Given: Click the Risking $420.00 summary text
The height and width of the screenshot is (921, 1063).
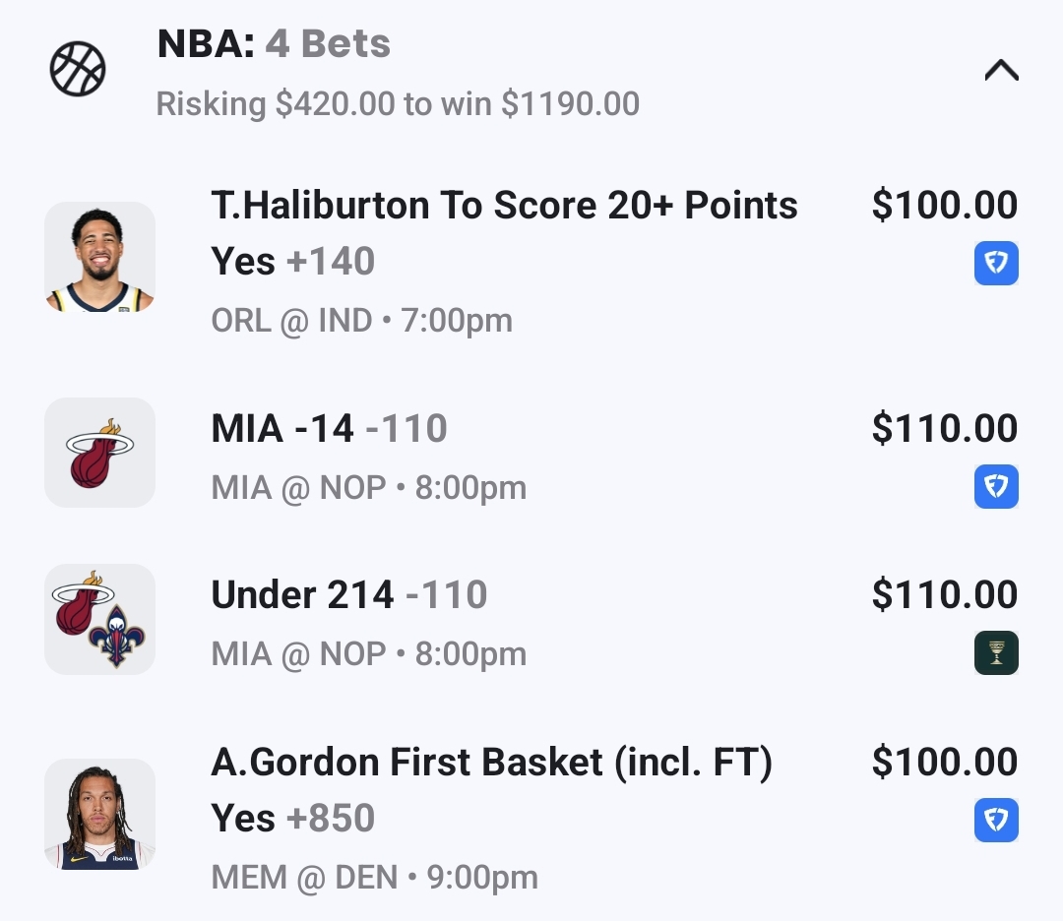Looking at the screenshot, I should click(398, 103).
